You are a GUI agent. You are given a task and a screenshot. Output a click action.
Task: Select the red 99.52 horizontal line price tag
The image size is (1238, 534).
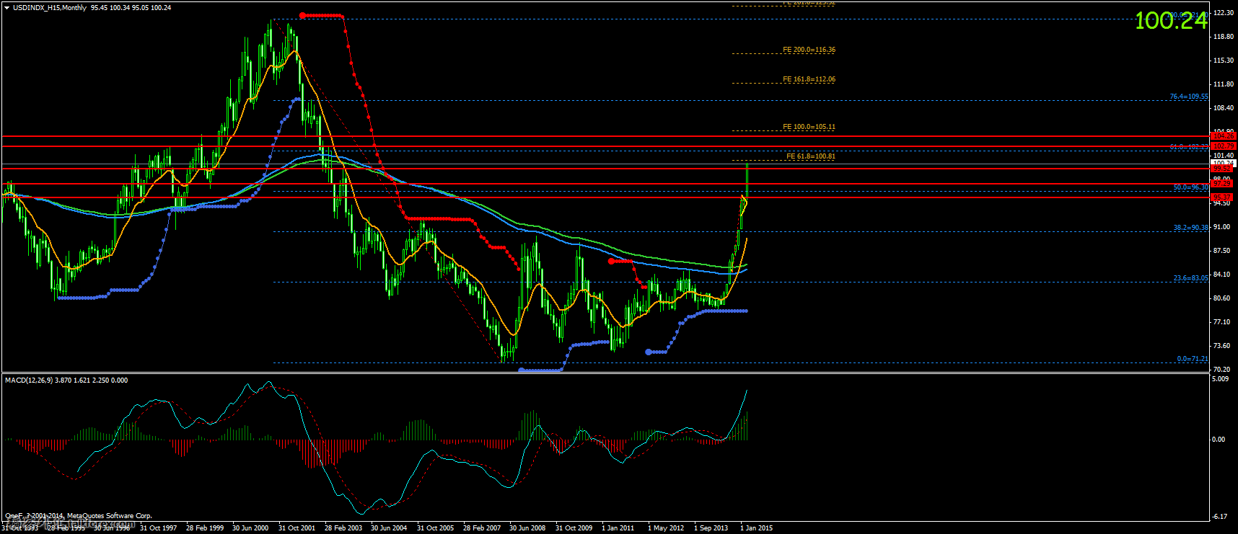tap(1223, 169)
